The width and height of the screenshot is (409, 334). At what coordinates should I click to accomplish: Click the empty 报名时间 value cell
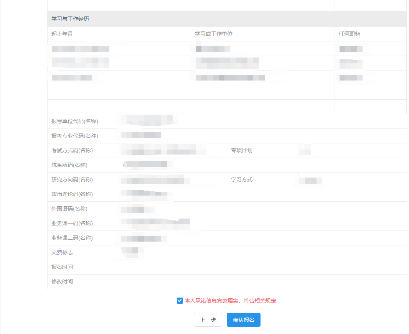pos(263,267)
